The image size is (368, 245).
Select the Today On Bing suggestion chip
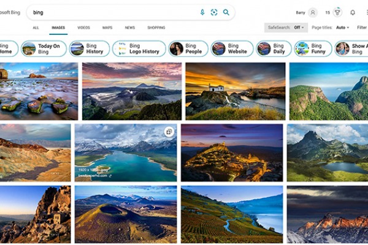coord(44,49)
